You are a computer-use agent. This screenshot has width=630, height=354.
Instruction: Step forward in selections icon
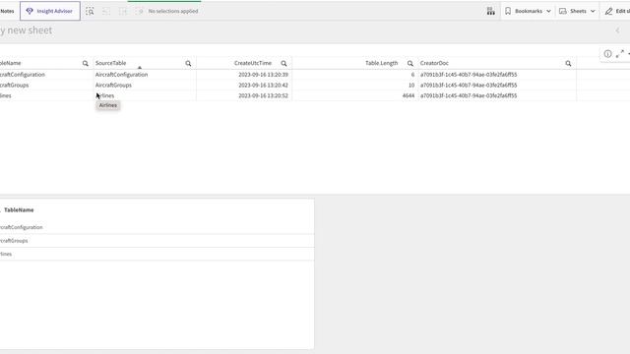[x=122, y=11]
